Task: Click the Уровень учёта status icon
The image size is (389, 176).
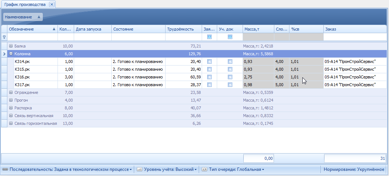Action: click(139, 169)
